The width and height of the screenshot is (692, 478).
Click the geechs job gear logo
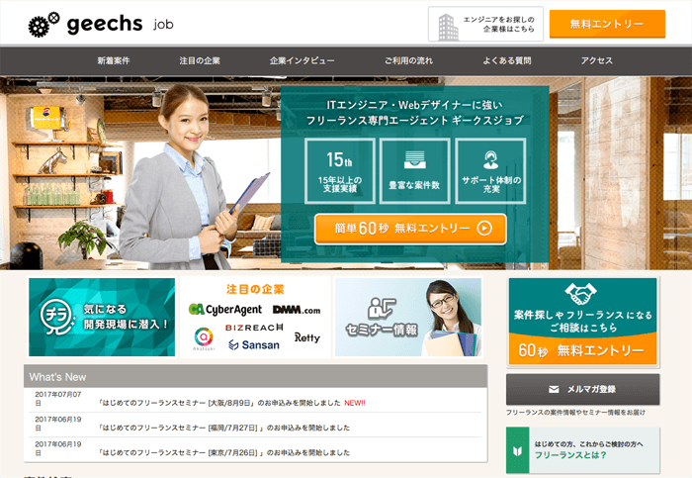[x=43, y=25]
